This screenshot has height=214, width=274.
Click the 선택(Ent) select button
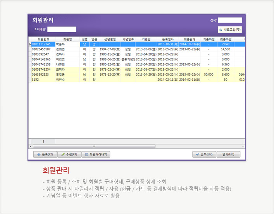tap(204, 154)
